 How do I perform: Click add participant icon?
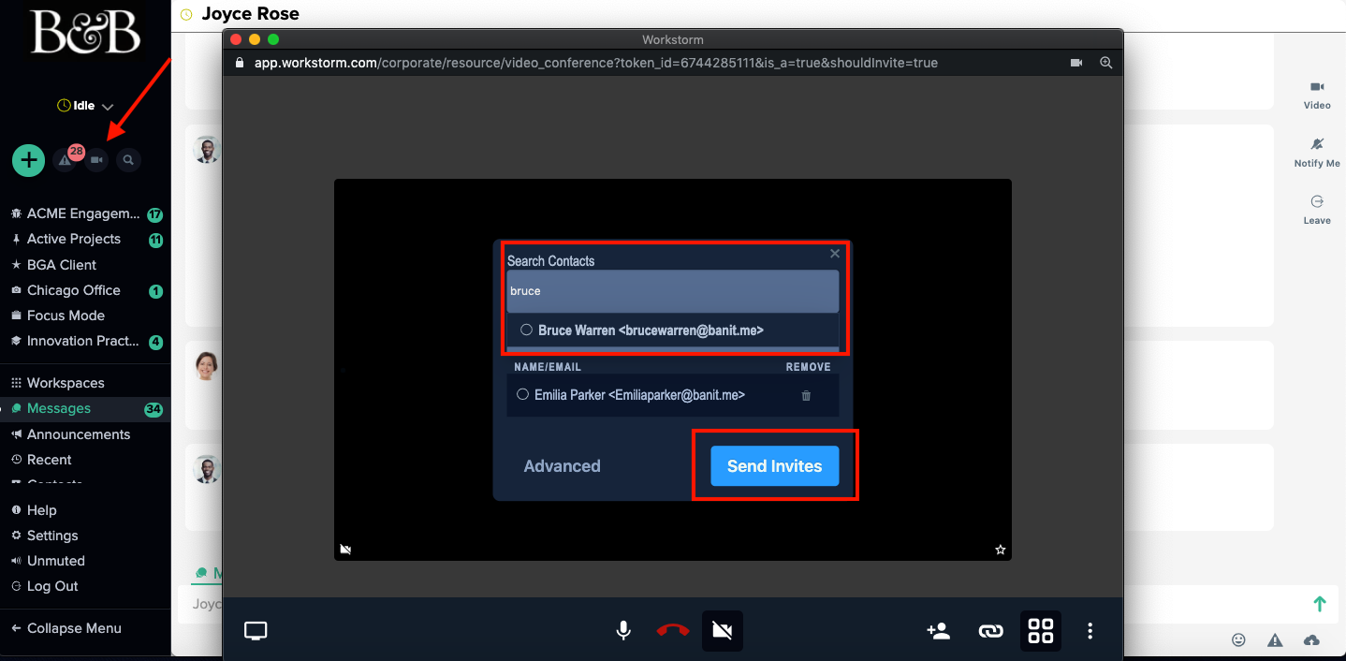[939, 631]
